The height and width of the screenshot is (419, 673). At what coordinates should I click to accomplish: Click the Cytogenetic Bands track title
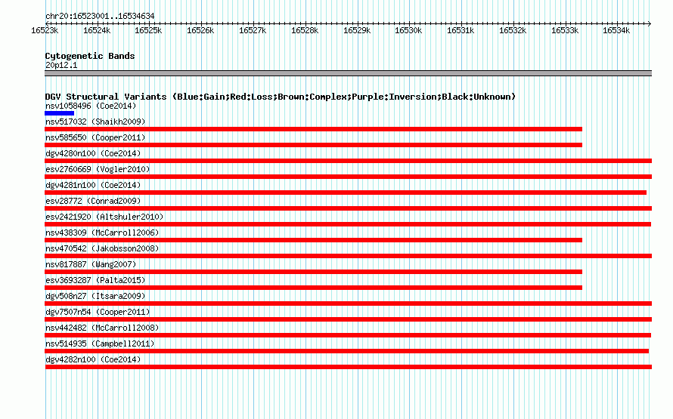pos(90,56)
